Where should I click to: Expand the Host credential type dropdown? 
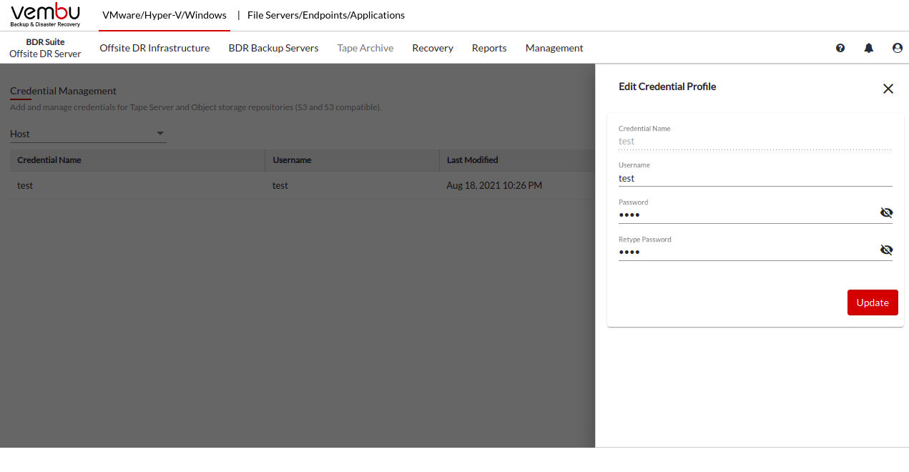pyautogui.click(x=88, y=134)
